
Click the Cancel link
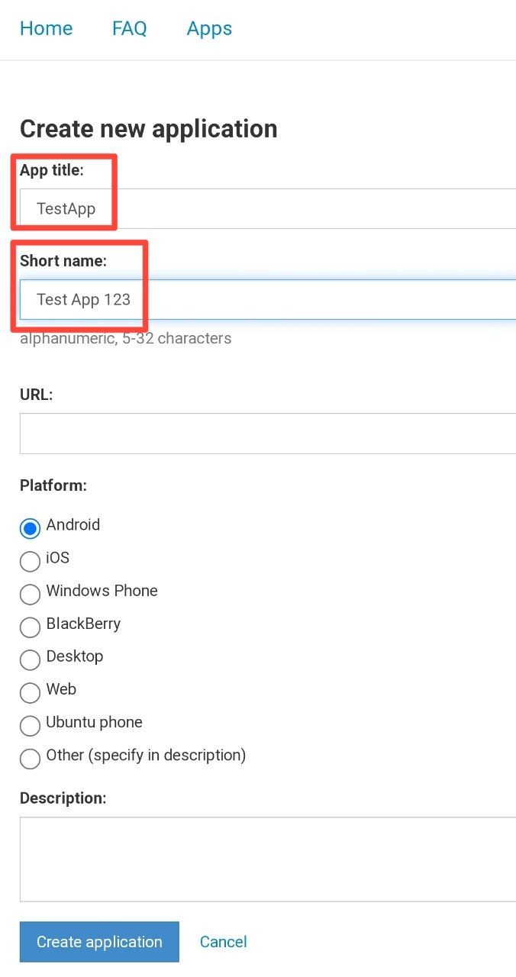click(x=223, y=942)
